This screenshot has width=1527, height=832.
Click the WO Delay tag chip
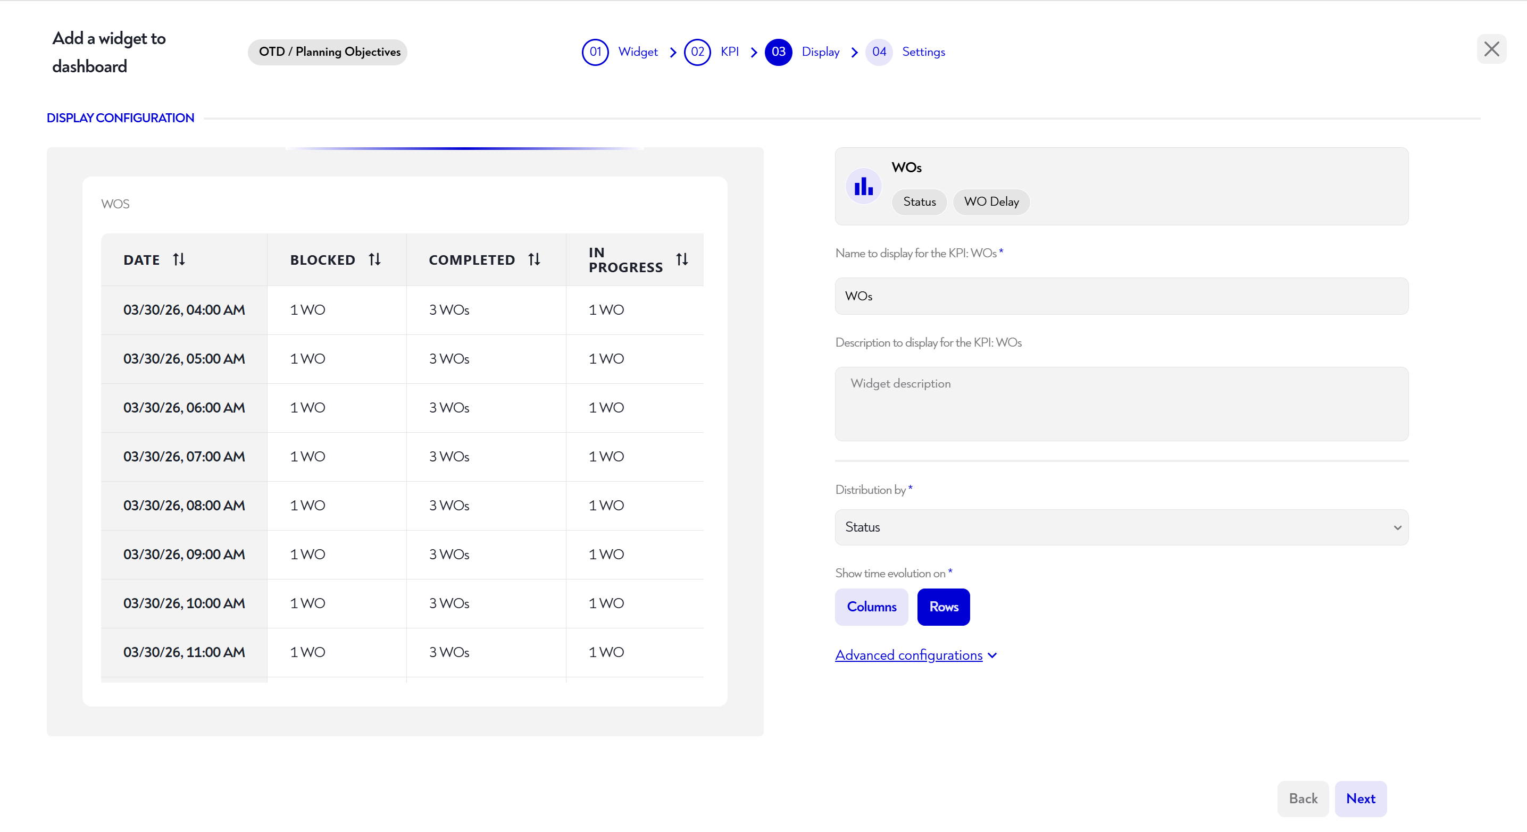[990, 201]
